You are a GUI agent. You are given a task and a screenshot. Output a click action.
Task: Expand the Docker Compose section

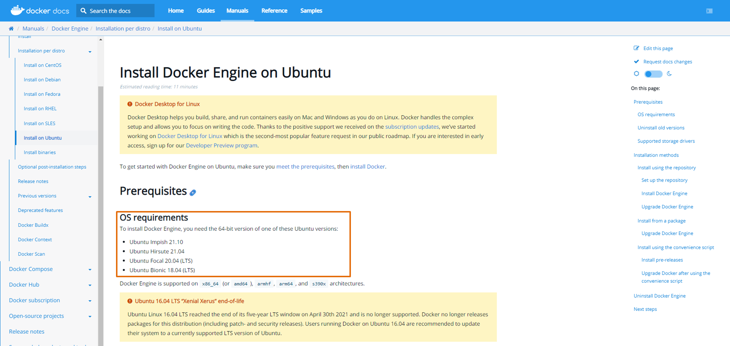pyautogui.click(x=90, y=270)
